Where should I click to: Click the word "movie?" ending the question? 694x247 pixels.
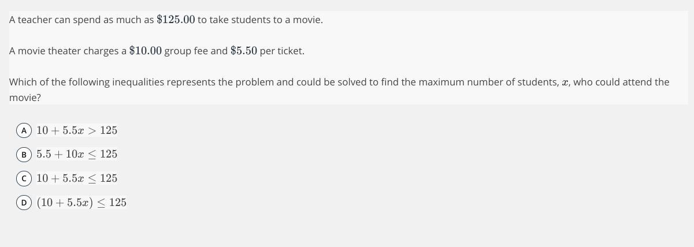(25, 98)
